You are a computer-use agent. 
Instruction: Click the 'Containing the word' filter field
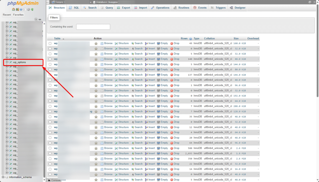[x=93, y=27]
